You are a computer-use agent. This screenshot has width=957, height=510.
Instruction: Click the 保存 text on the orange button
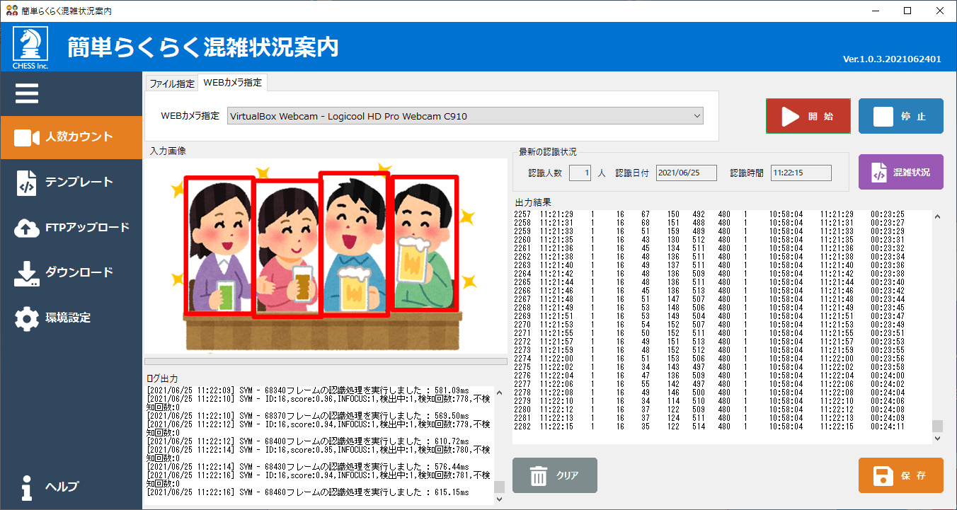pos(914,475)
